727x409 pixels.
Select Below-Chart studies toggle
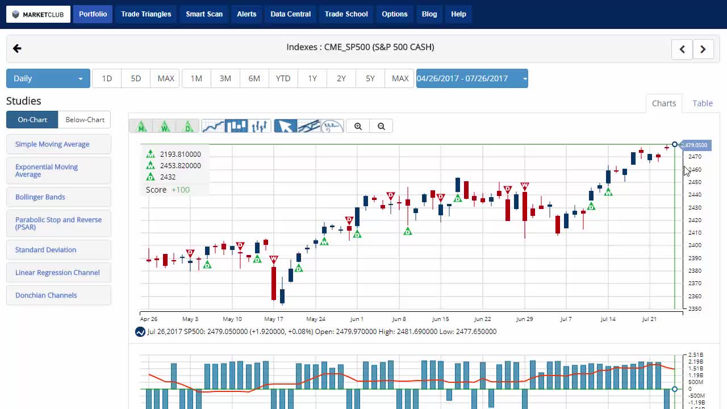coord(85,120)
